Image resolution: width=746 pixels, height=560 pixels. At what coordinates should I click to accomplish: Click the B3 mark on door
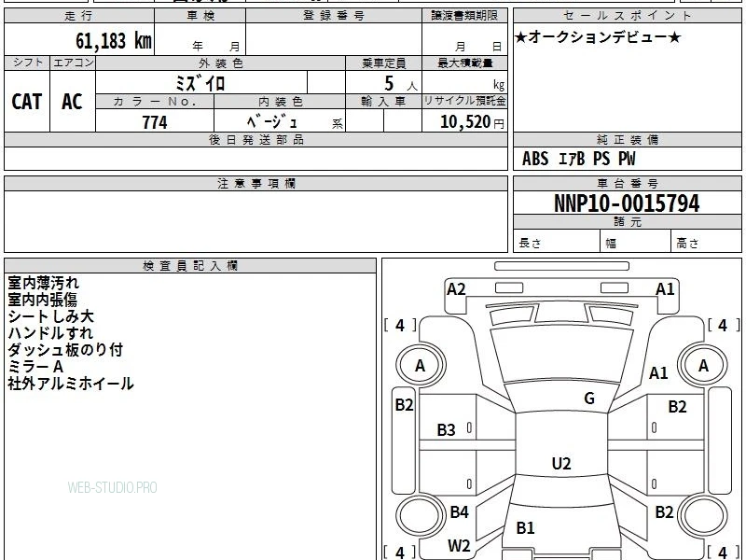click(x=447, y=430)
